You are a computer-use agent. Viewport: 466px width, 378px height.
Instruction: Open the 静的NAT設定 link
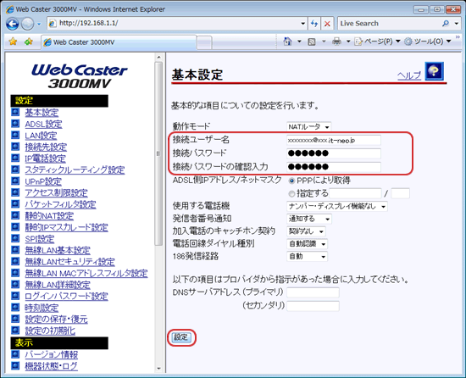(x=49, y=216)
